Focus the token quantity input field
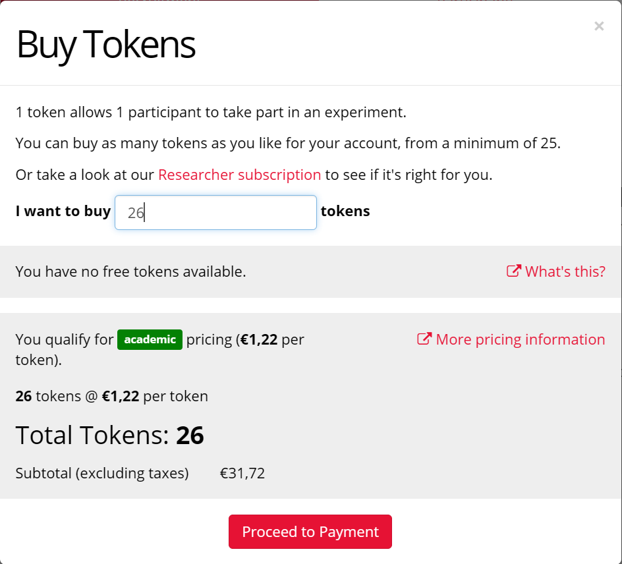 coord(215,213)
